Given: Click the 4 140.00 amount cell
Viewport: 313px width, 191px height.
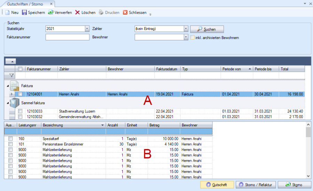Looking at the screenshot, I should point(164,144).
